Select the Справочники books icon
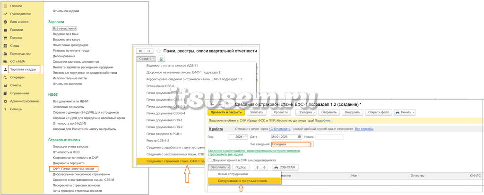The width and height of the screenshot is (484, 195). tap(5, 93)
